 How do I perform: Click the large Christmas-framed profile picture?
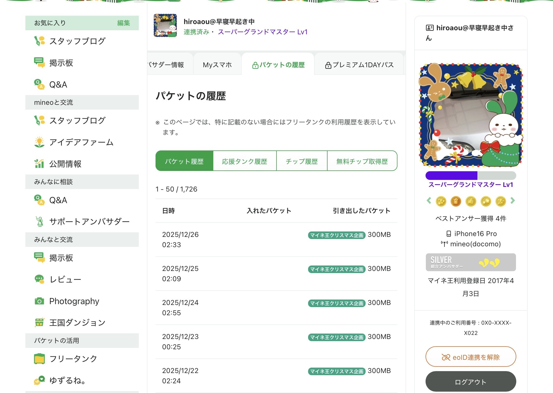tap(471, 115)
